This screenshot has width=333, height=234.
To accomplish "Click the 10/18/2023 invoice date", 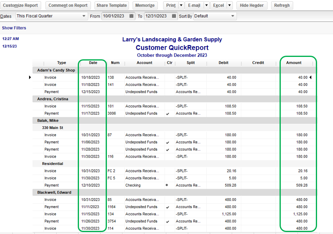I will [91, 77].
